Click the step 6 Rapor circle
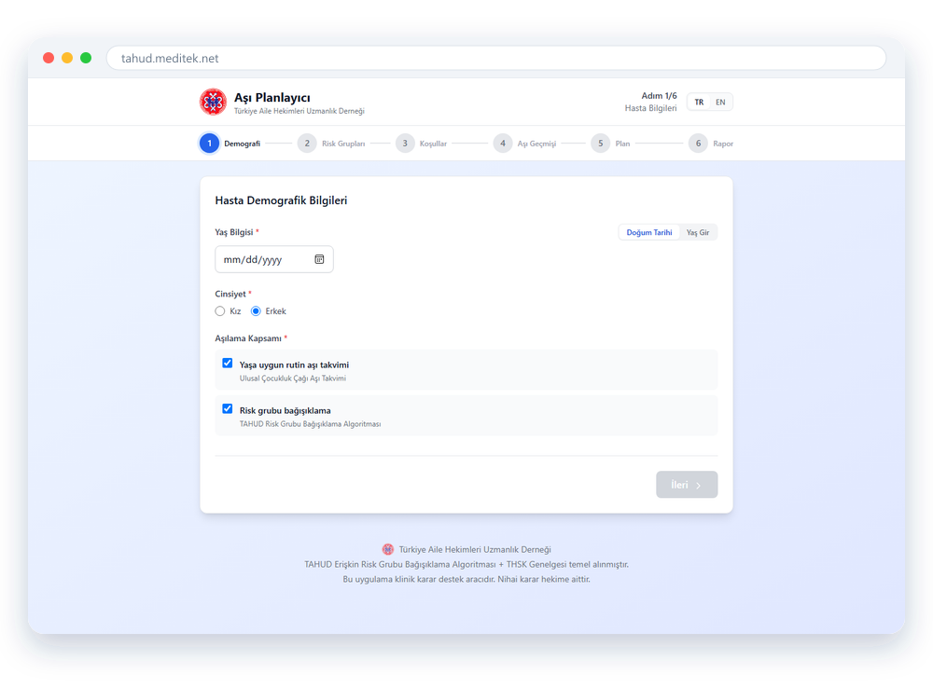The image size is (933, 688). (698, 144)
